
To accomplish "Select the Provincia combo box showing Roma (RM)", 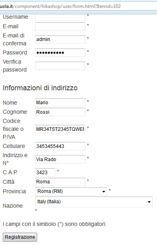I will 71,191.
